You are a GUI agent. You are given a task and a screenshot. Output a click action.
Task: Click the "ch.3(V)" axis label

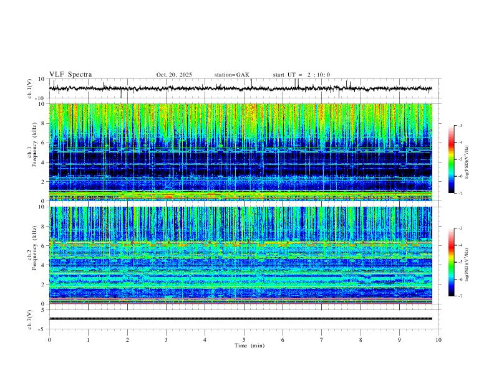click(29, 319)
